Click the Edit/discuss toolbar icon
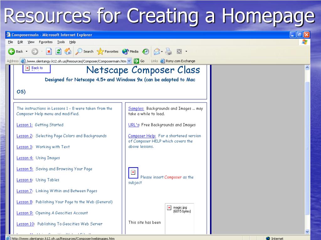Viewport: 321px width, 240px height. pos(179,52)
